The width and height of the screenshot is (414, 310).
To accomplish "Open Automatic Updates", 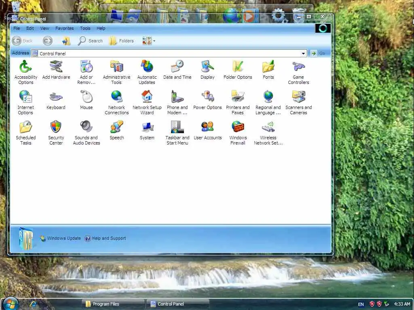I will (147, 72).
